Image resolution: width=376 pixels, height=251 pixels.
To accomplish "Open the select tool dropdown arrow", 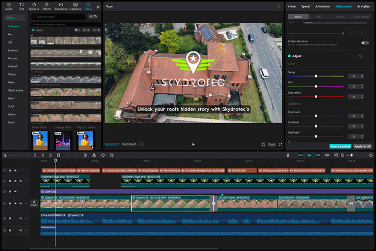I will pos(10,155).
